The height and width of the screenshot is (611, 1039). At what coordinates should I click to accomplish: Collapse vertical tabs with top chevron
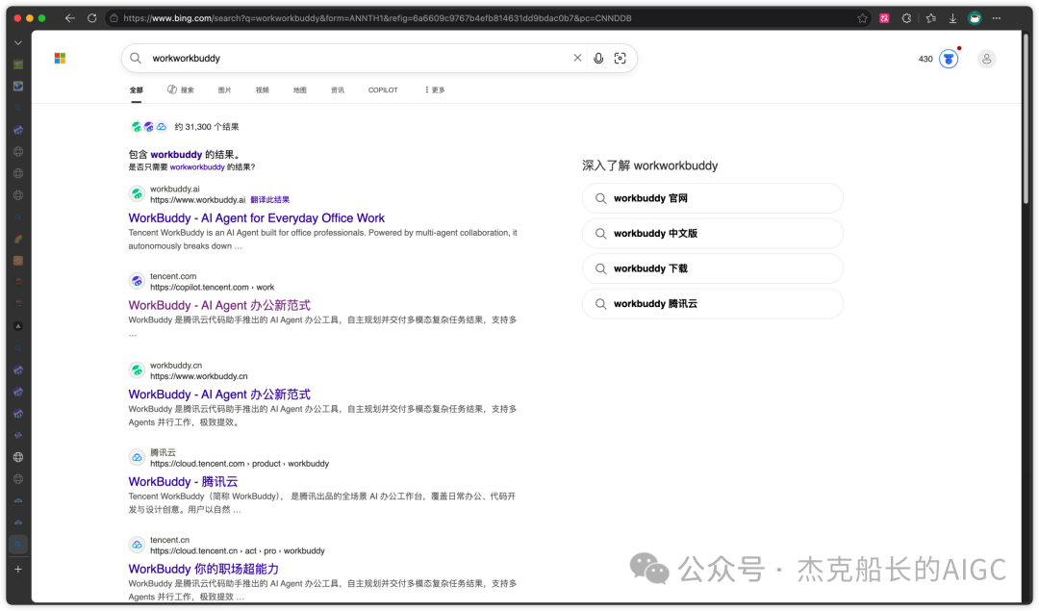pos(18,42)
